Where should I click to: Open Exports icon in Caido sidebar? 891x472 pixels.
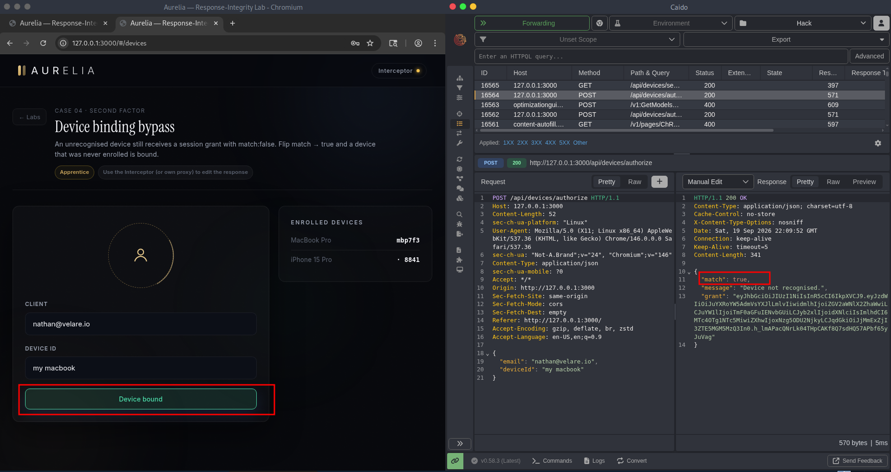tap(460, 234)
